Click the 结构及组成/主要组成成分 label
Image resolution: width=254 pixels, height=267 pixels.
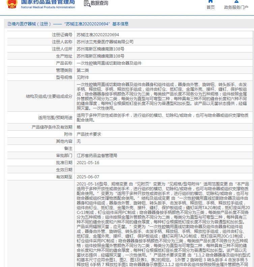[49, 96]
